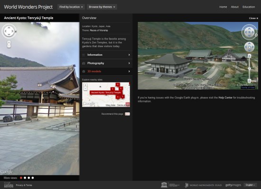Expand the Photography section
Viewport: 261px width, 189px height.
coord(106,63)
